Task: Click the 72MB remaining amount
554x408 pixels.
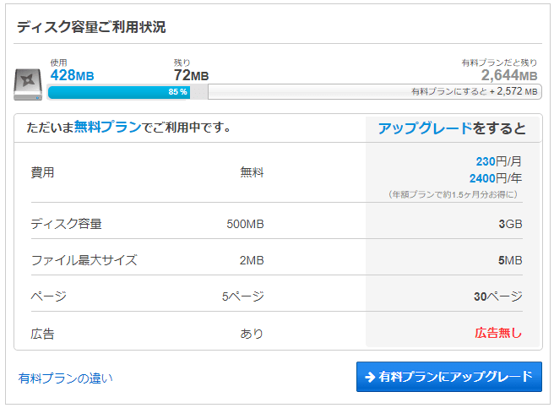Action: (x=191, y=75)
